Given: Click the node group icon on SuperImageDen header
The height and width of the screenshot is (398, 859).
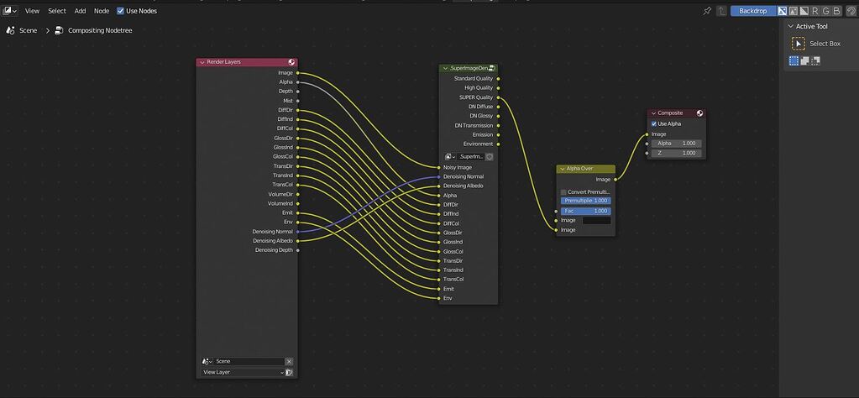Looking at the screenshot, I should point(492,68).
